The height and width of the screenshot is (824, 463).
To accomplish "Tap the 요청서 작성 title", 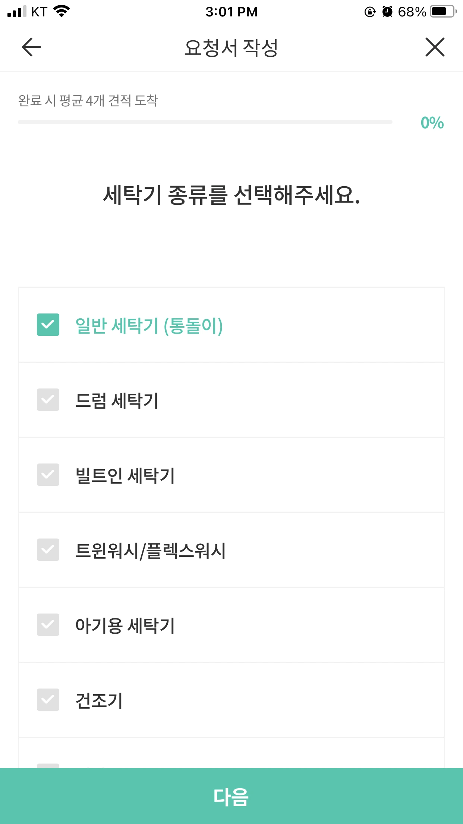I will coord(231,48).
